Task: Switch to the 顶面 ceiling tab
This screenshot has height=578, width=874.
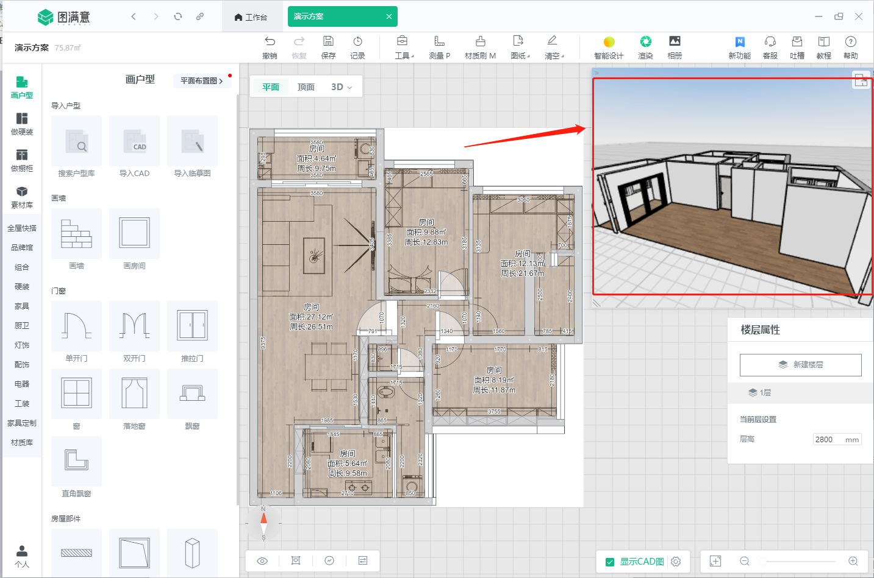Action: (306, 87)
